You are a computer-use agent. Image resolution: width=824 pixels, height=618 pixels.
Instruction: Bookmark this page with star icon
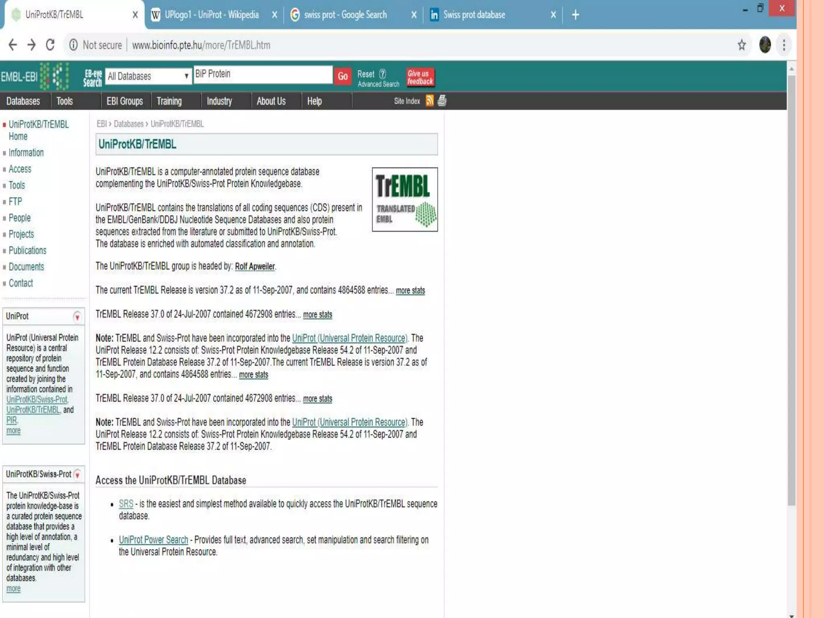pyautogui.click(x=742, y=45)
